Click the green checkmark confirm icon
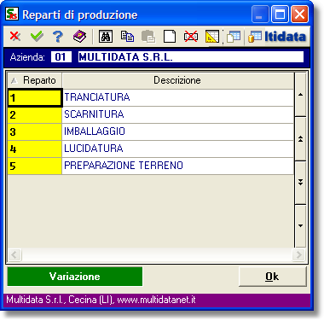The width and height of the screenshot is (324, 321). 37,37
